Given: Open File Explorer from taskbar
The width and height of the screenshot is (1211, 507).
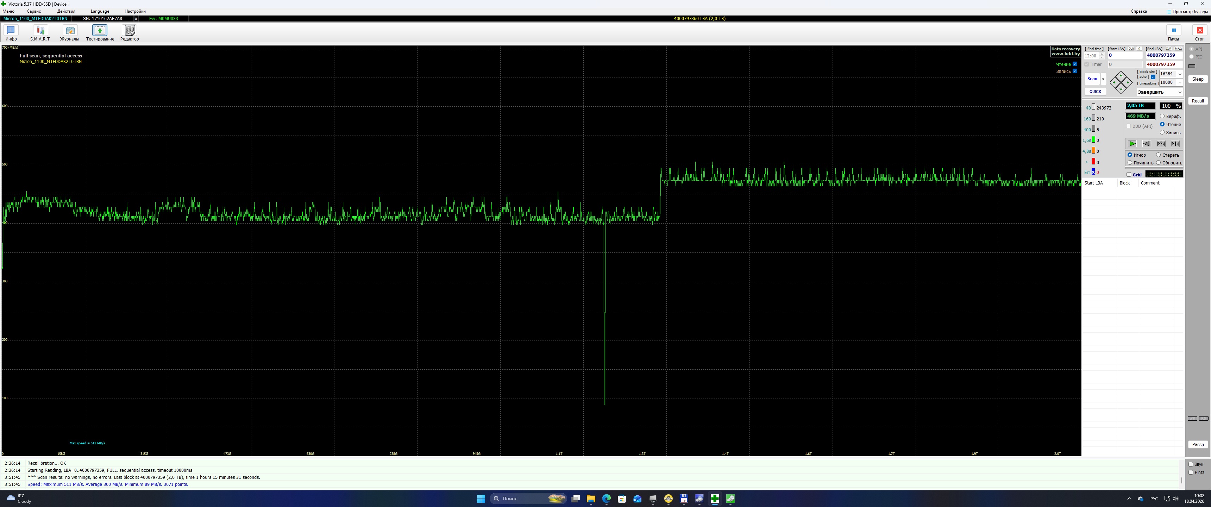Looking at the screenshot, I should tap(591, 499).
